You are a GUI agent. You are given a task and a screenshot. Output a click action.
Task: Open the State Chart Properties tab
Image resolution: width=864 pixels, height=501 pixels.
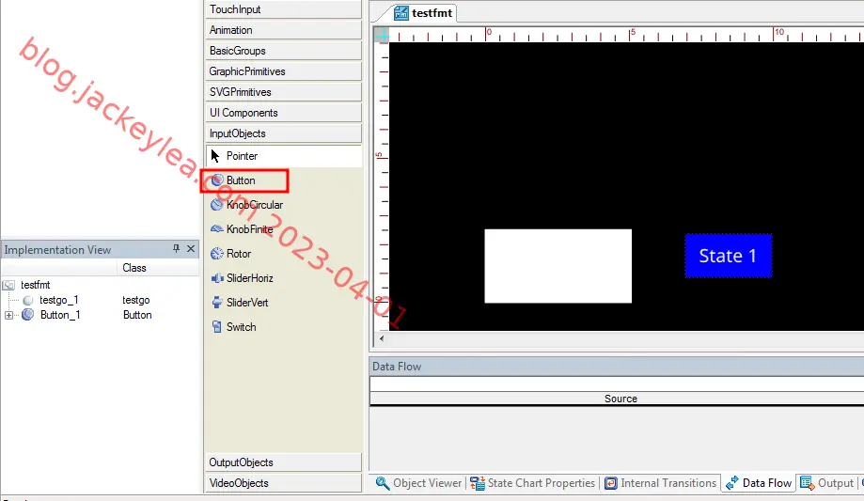coord(532,483)
